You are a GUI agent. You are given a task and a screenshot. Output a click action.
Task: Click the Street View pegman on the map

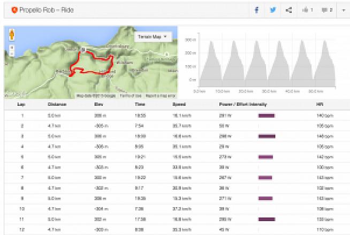[11, 35]
